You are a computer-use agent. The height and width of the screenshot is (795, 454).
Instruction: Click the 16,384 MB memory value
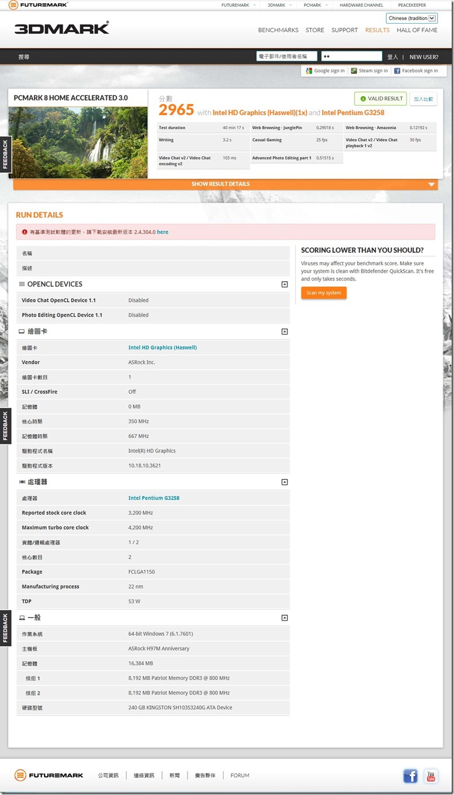(141, 663)
